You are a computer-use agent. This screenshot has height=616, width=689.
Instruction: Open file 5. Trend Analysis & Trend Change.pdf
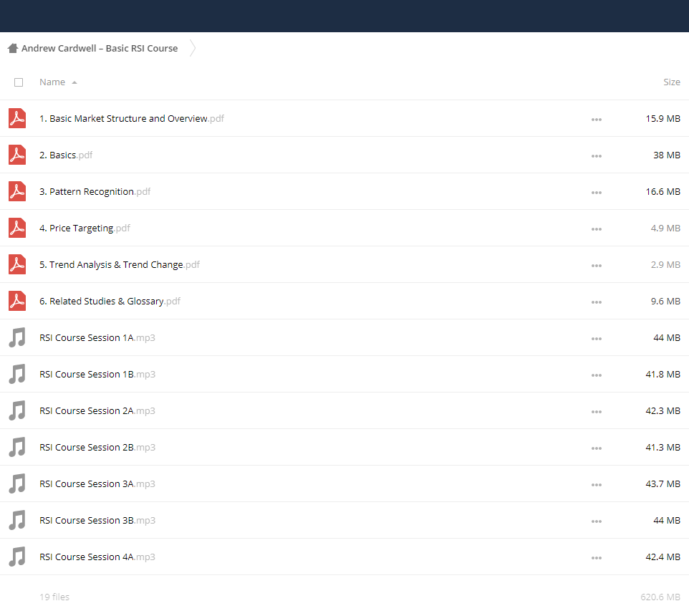click(120, 264)
